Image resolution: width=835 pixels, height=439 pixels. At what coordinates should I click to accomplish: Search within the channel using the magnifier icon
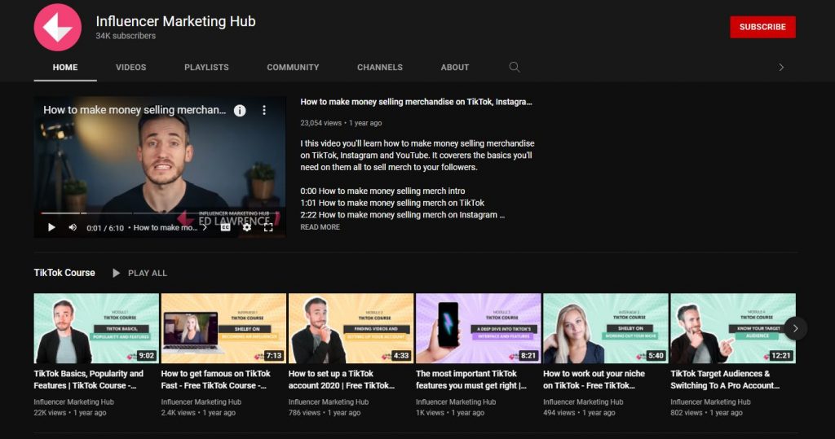pos(514,67)
